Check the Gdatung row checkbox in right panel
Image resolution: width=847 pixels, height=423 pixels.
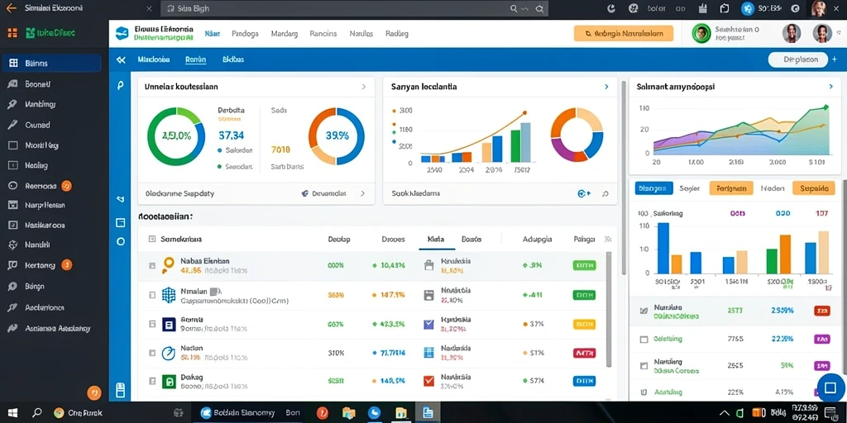644,340
